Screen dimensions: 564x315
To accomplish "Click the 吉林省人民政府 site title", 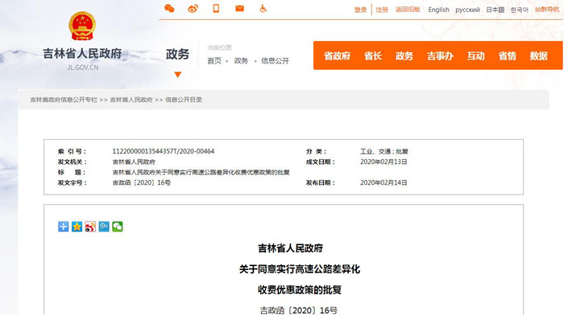I will pos(82,54).
